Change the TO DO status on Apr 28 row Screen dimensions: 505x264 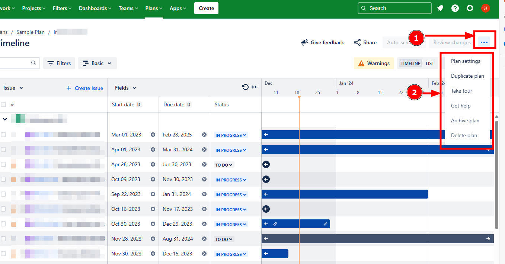point(224,165)
